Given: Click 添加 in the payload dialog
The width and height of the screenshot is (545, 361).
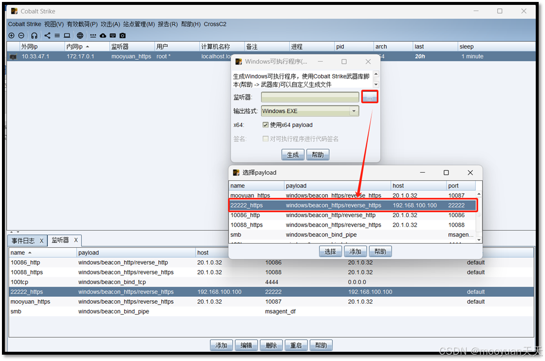Looking at the screenshot, I should (355, 252).
